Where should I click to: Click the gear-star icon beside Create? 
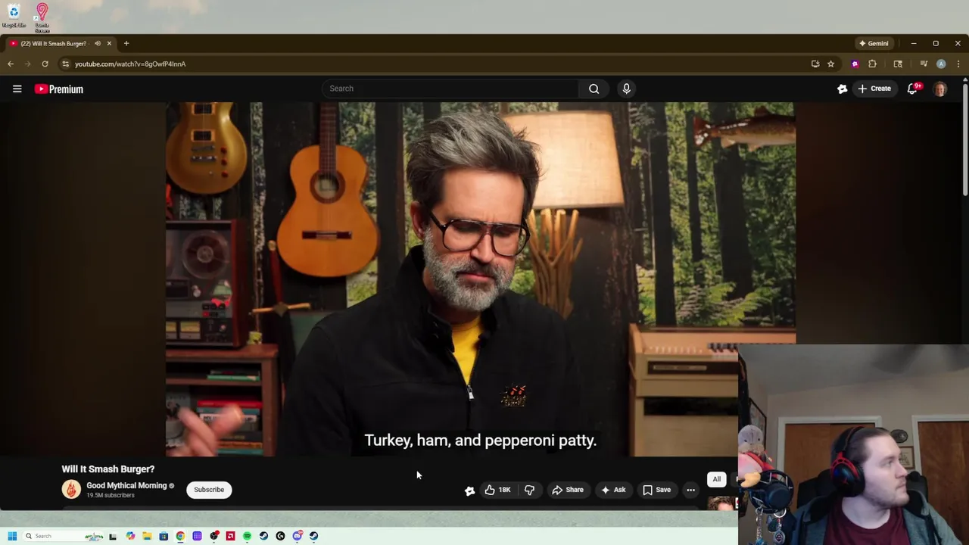843,89
